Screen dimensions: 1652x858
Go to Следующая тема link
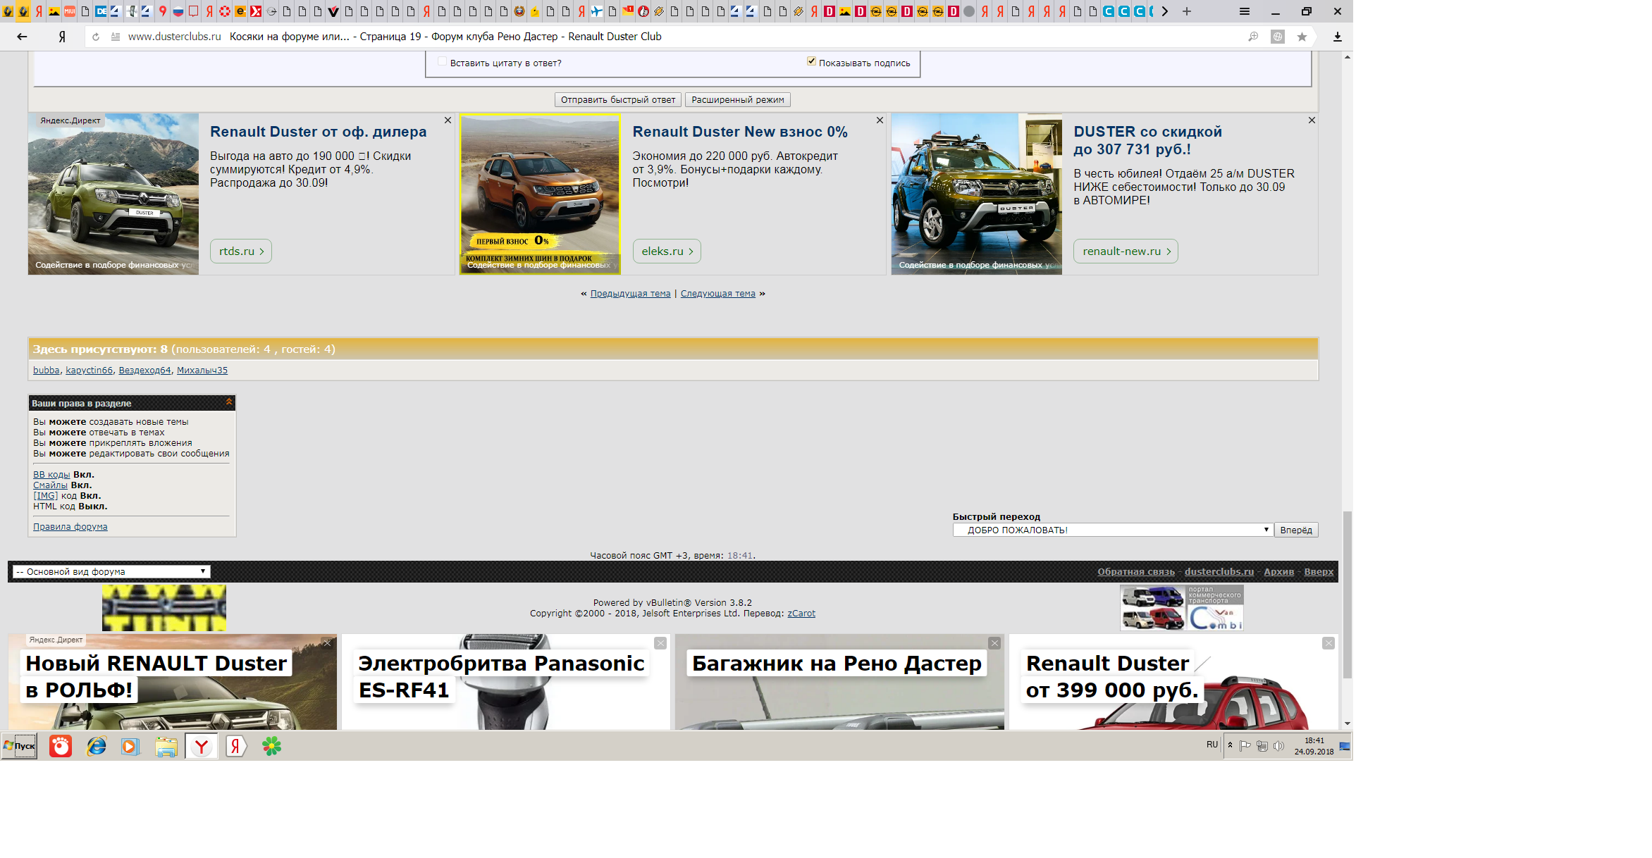click(717, 294)
